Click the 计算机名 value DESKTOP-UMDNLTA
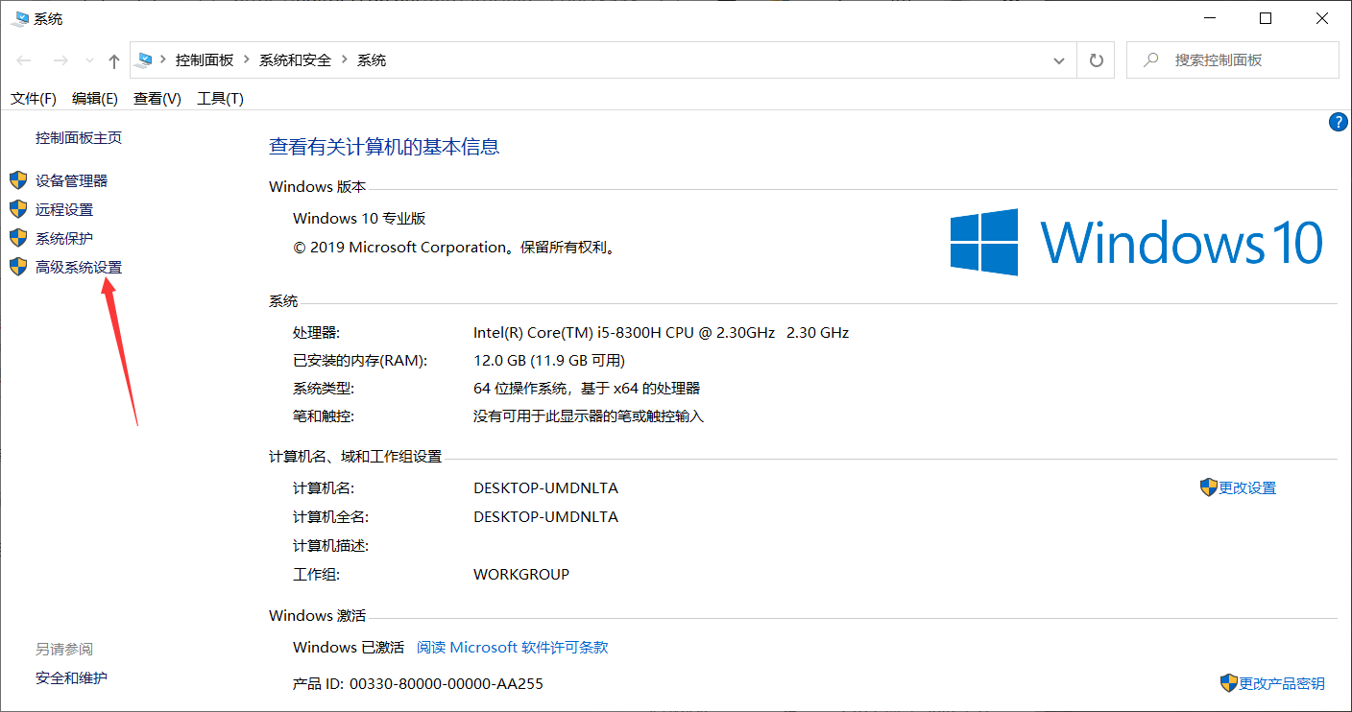1352x712 pixels. (x=546, y=488)
